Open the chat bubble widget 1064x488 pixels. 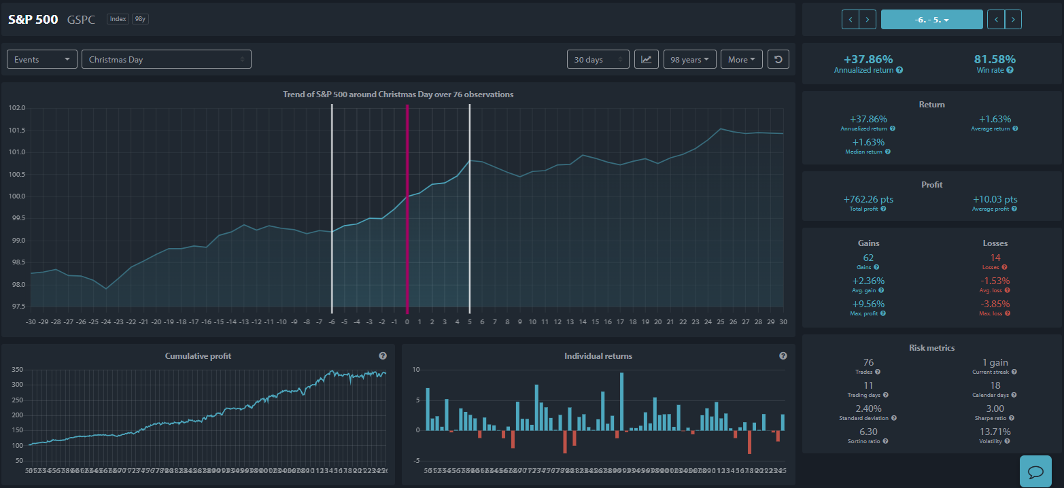[1036, 471]
